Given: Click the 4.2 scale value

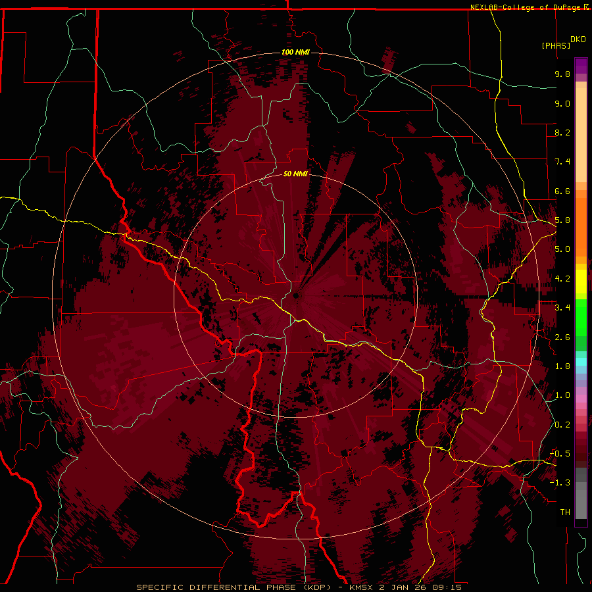Looking at the screenshot, I should pos(562,279).
